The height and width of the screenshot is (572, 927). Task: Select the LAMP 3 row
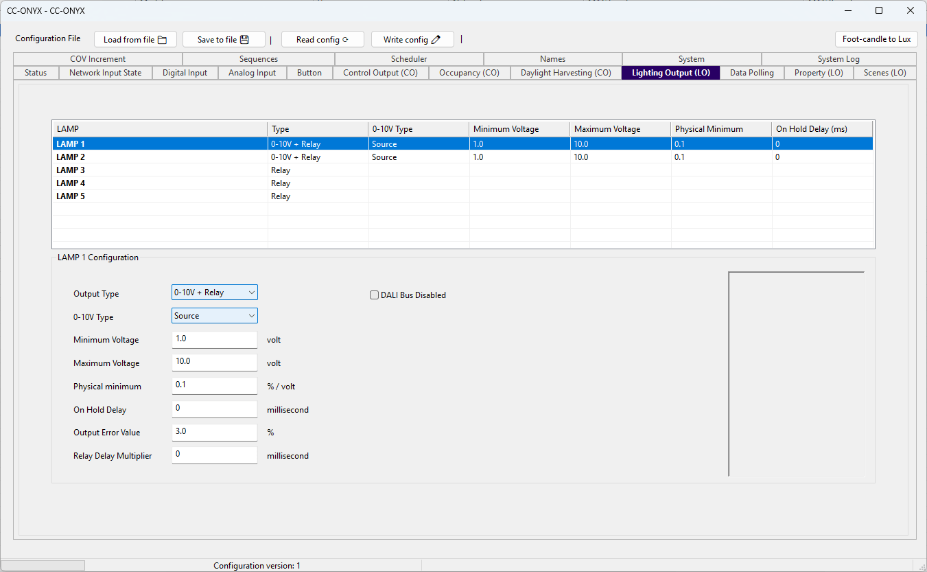tap(462, 170)
